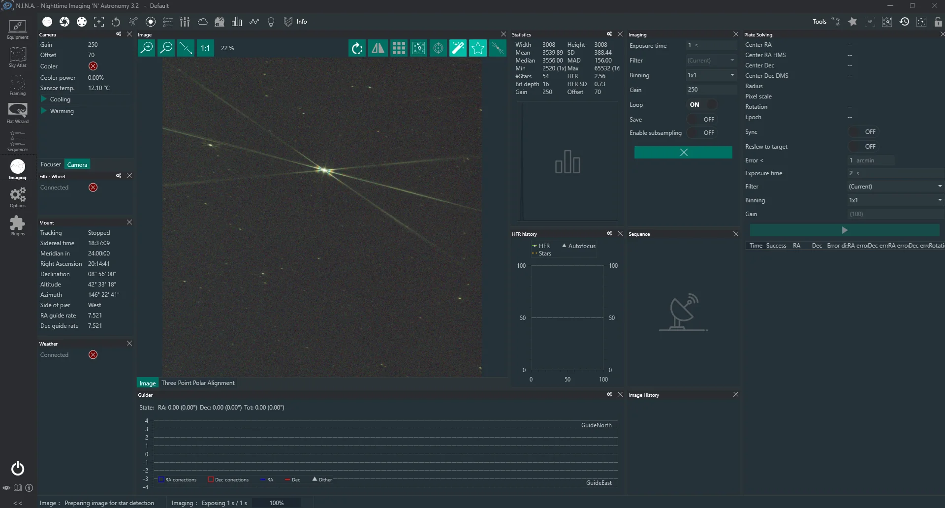Toggle flip image mirror icon
Viewport: 945px width, 508px height.
(378, 48)
